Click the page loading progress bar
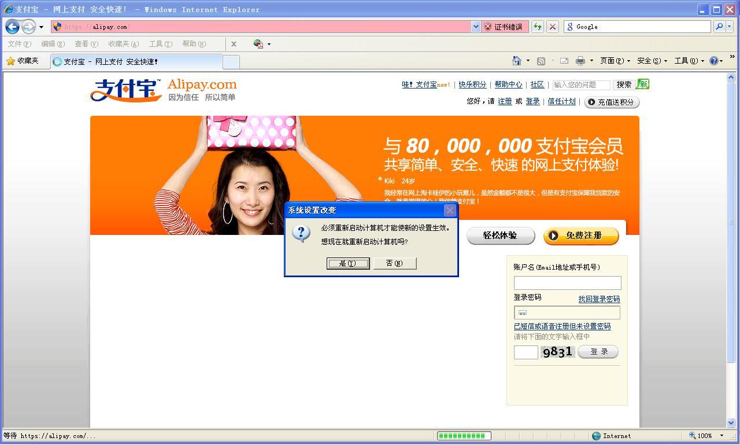Image resolution: width=740 pixels, height=445 pixels. 464,436
